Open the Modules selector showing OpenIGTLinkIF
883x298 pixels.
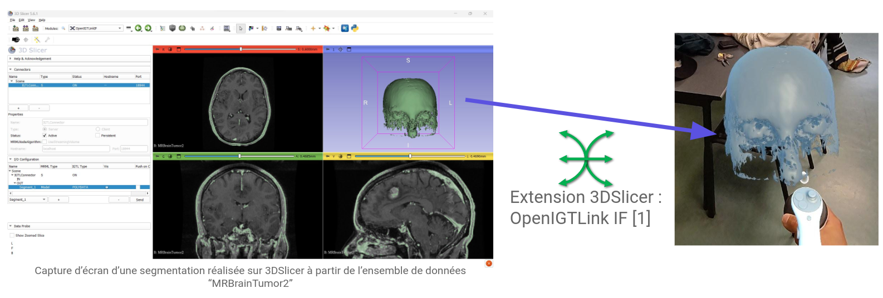coord(96,28)
